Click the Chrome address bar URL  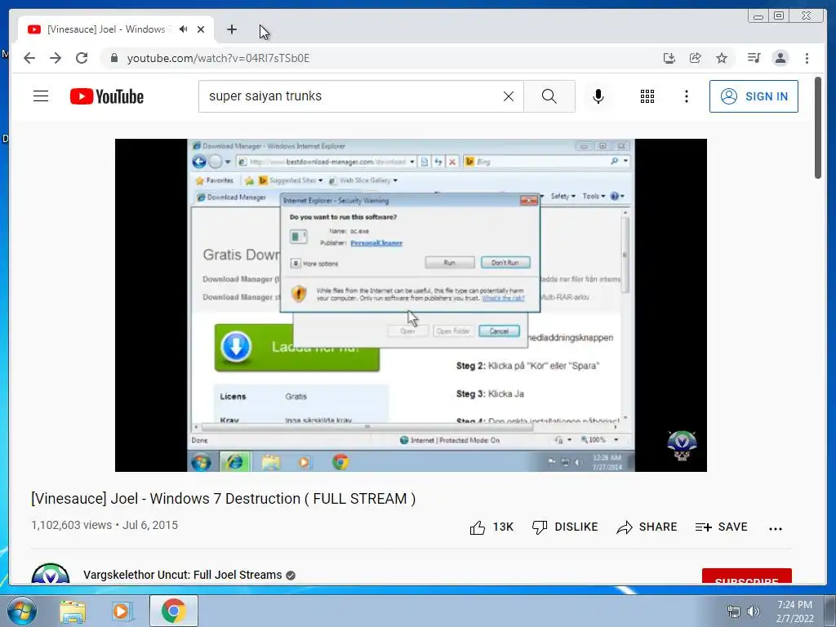pos(218,58)
